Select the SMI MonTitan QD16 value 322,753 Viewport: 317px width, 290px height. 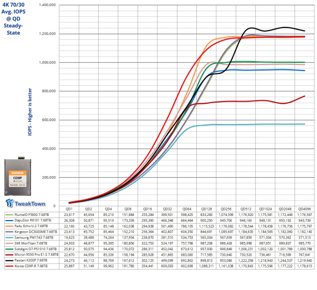tap(148, 244)
